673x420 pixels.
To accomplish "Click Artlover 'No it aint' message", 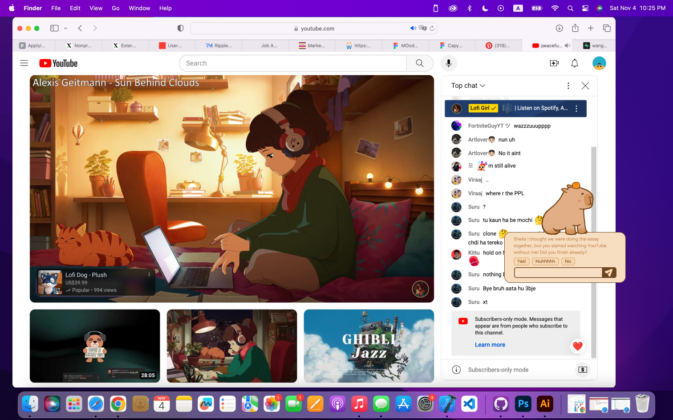I will tap(510, 153).
